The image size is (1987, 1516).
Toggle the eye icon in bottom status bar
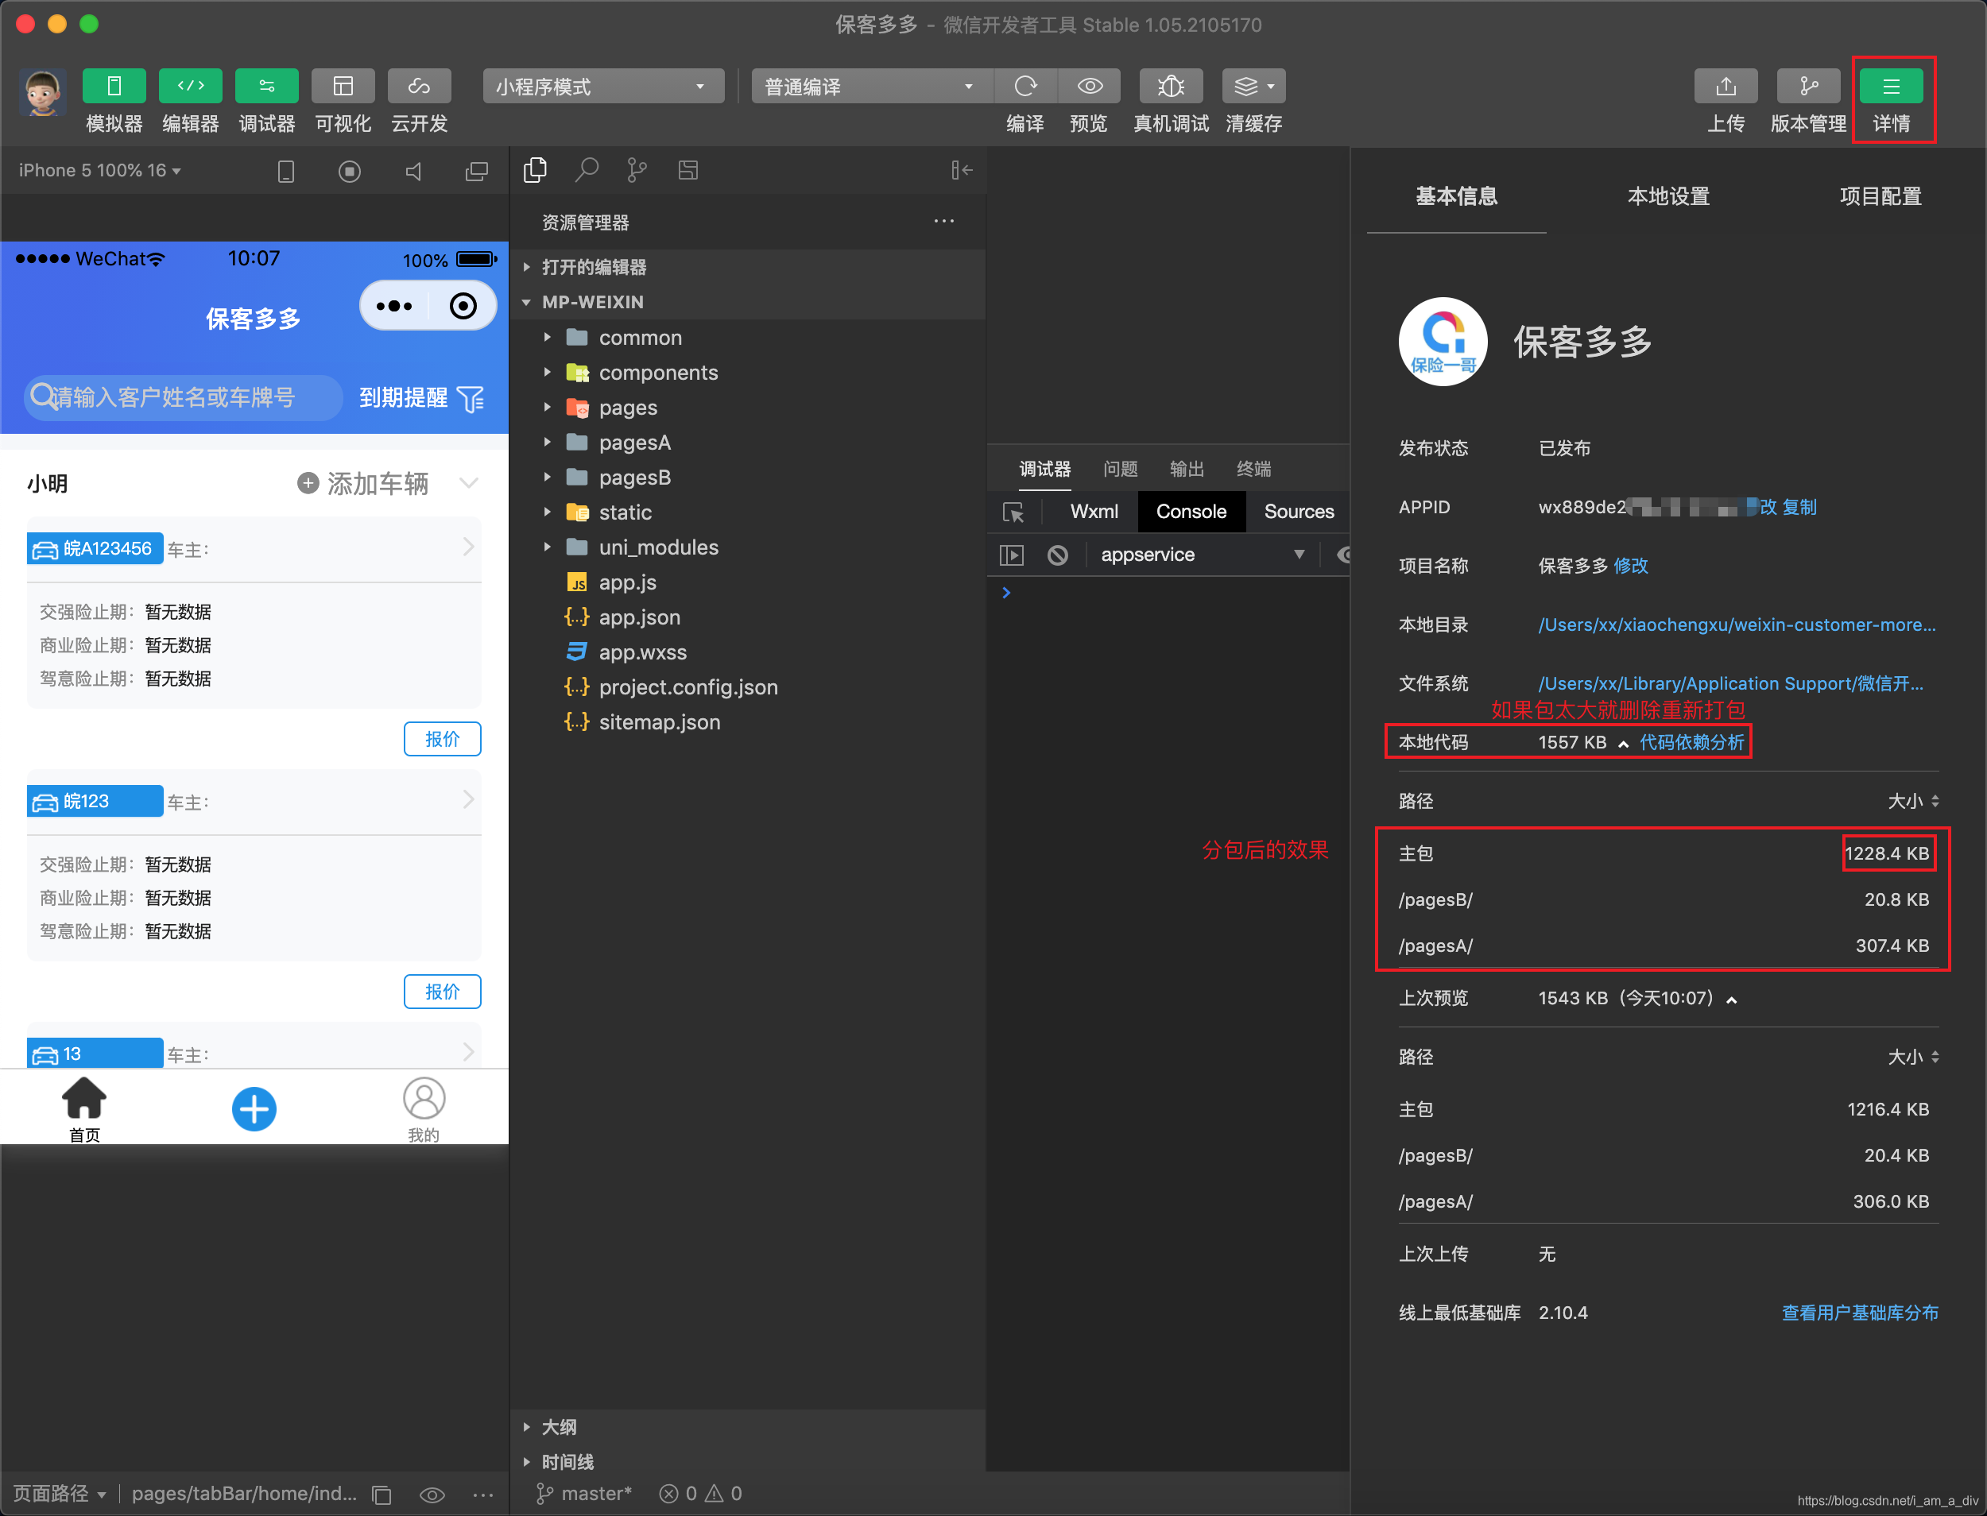click(x=432, y=1495)
